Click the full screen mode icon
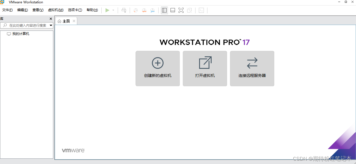356x164 pixels. 181,10
